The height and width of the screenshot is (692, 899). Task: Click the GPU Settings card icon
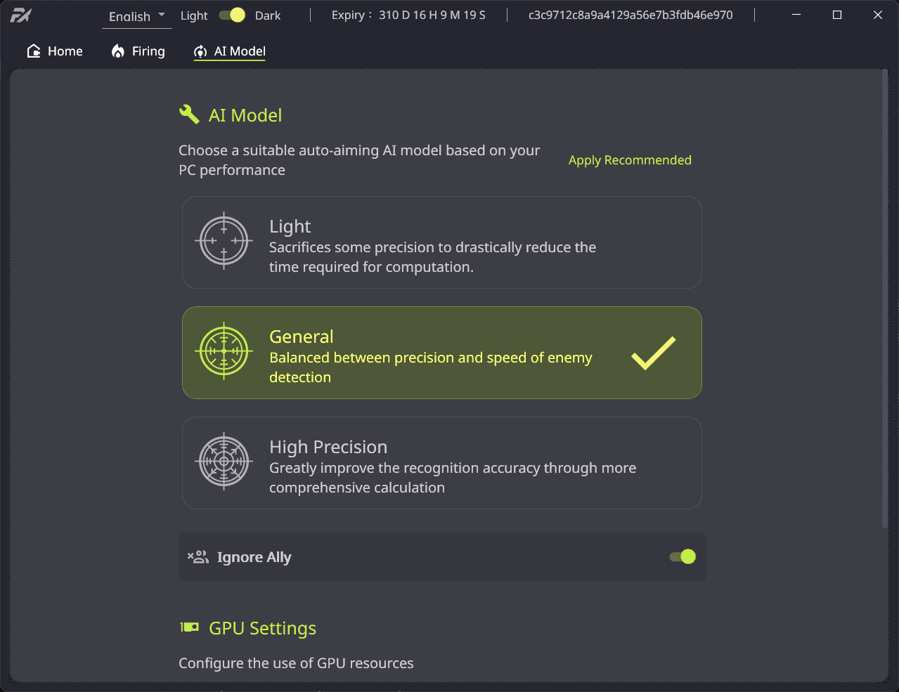point(190,627)
